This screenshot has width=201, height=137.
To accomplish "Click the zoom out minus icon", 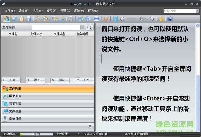I will click(x=123, y=19).
